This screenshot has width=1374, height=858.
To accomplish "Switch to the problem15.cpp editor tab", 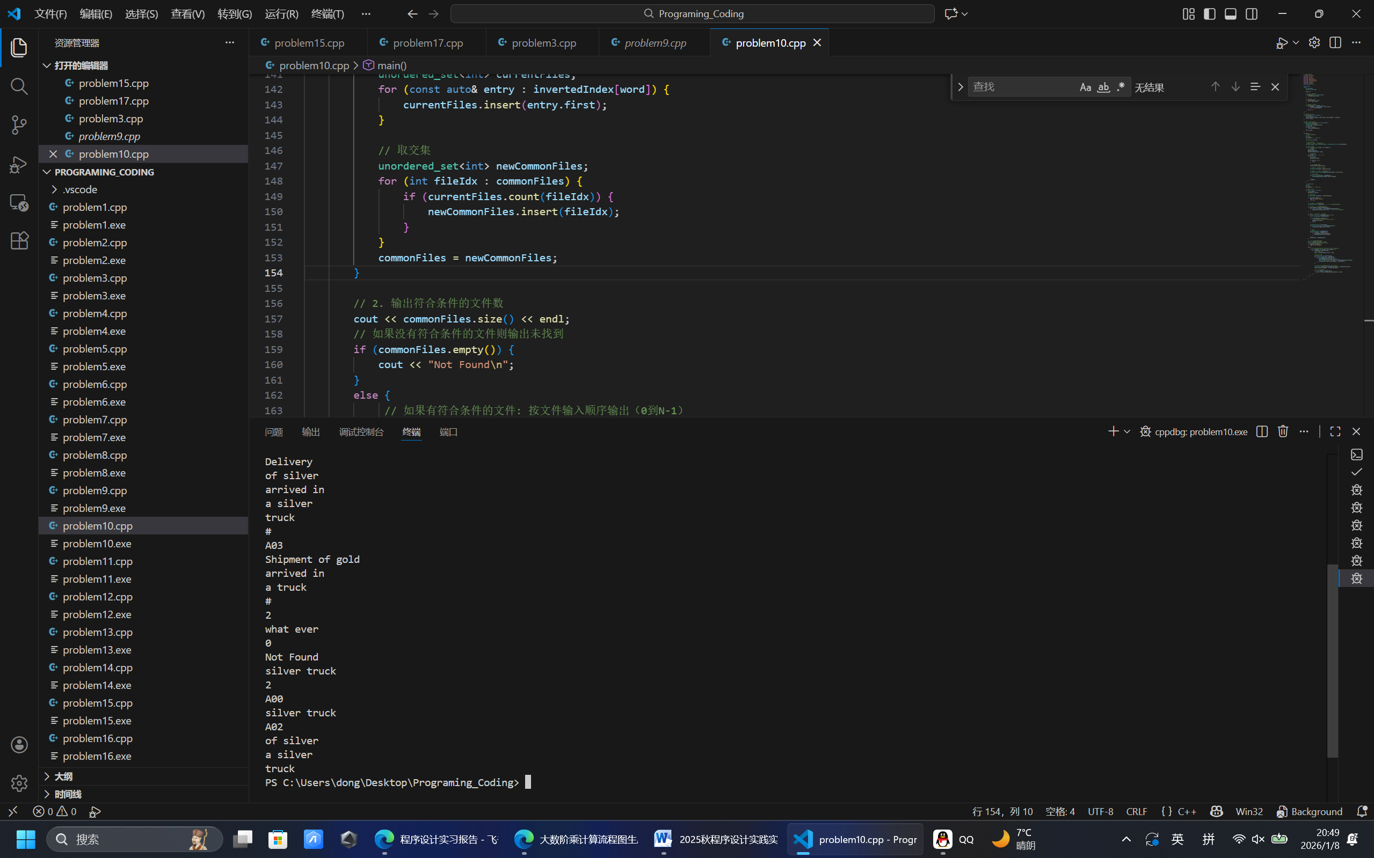I will (x=309, y=42).
